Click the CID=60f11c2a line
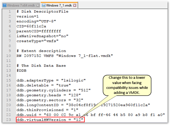The image size is (170, 125). tap(31, 26)
